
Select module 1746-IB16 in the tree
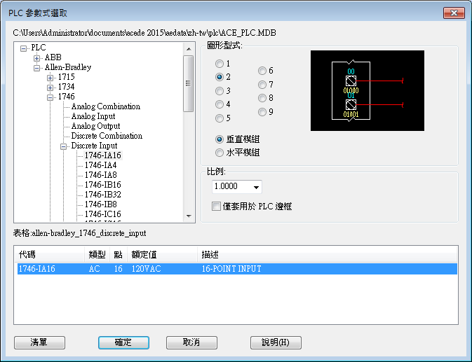pos(102,185)
